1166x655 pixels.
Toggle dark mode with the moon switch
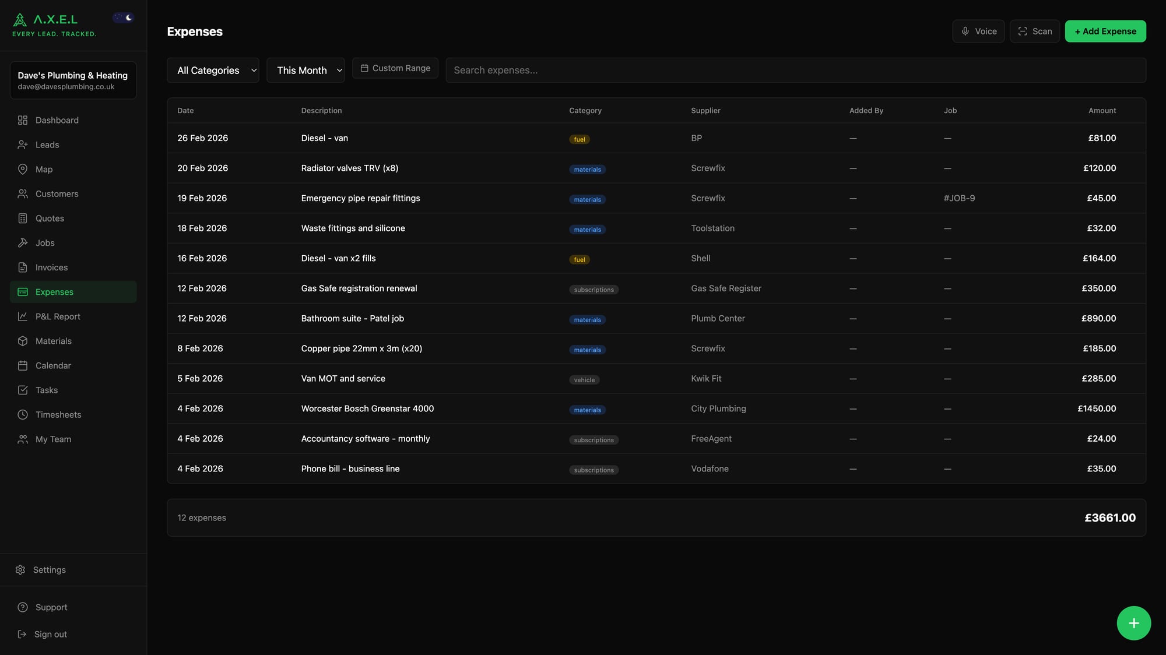click(123, 17)
